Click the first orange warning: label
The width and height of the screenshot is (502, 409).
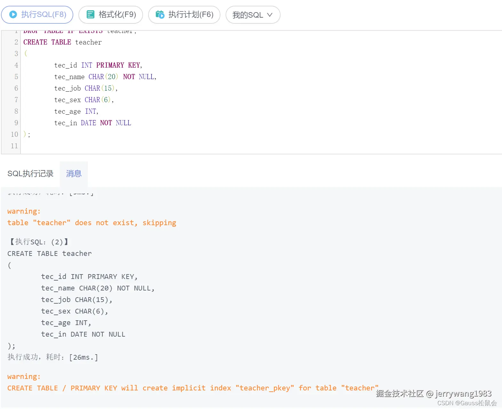(24, 211)
